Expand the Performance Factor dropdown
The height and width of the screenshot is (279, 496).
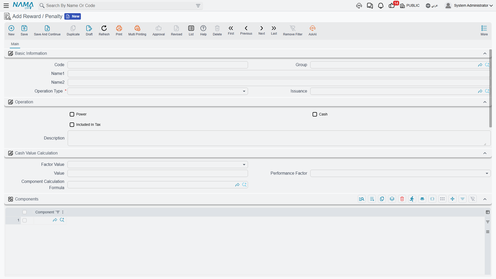[400, 173]
